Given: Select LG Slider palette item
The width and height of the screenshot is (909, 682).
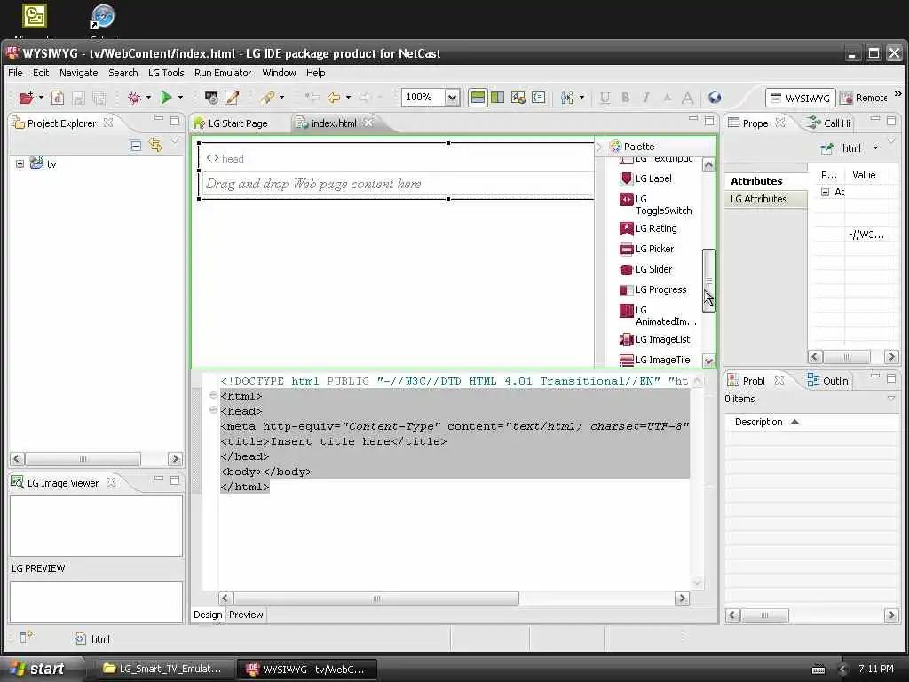Looking at the screenshot, I should click(646, 269).
